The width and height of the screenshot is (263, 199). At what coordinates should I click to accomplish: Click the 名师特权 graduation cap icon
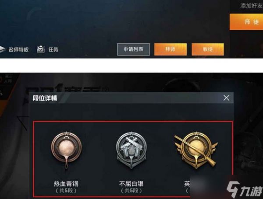pyautogui.click(x=2, y=49)
